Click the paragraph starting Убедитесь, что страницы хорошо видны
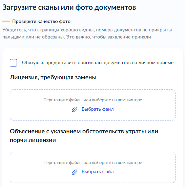 pyautogui.click(x=87, y=33)
